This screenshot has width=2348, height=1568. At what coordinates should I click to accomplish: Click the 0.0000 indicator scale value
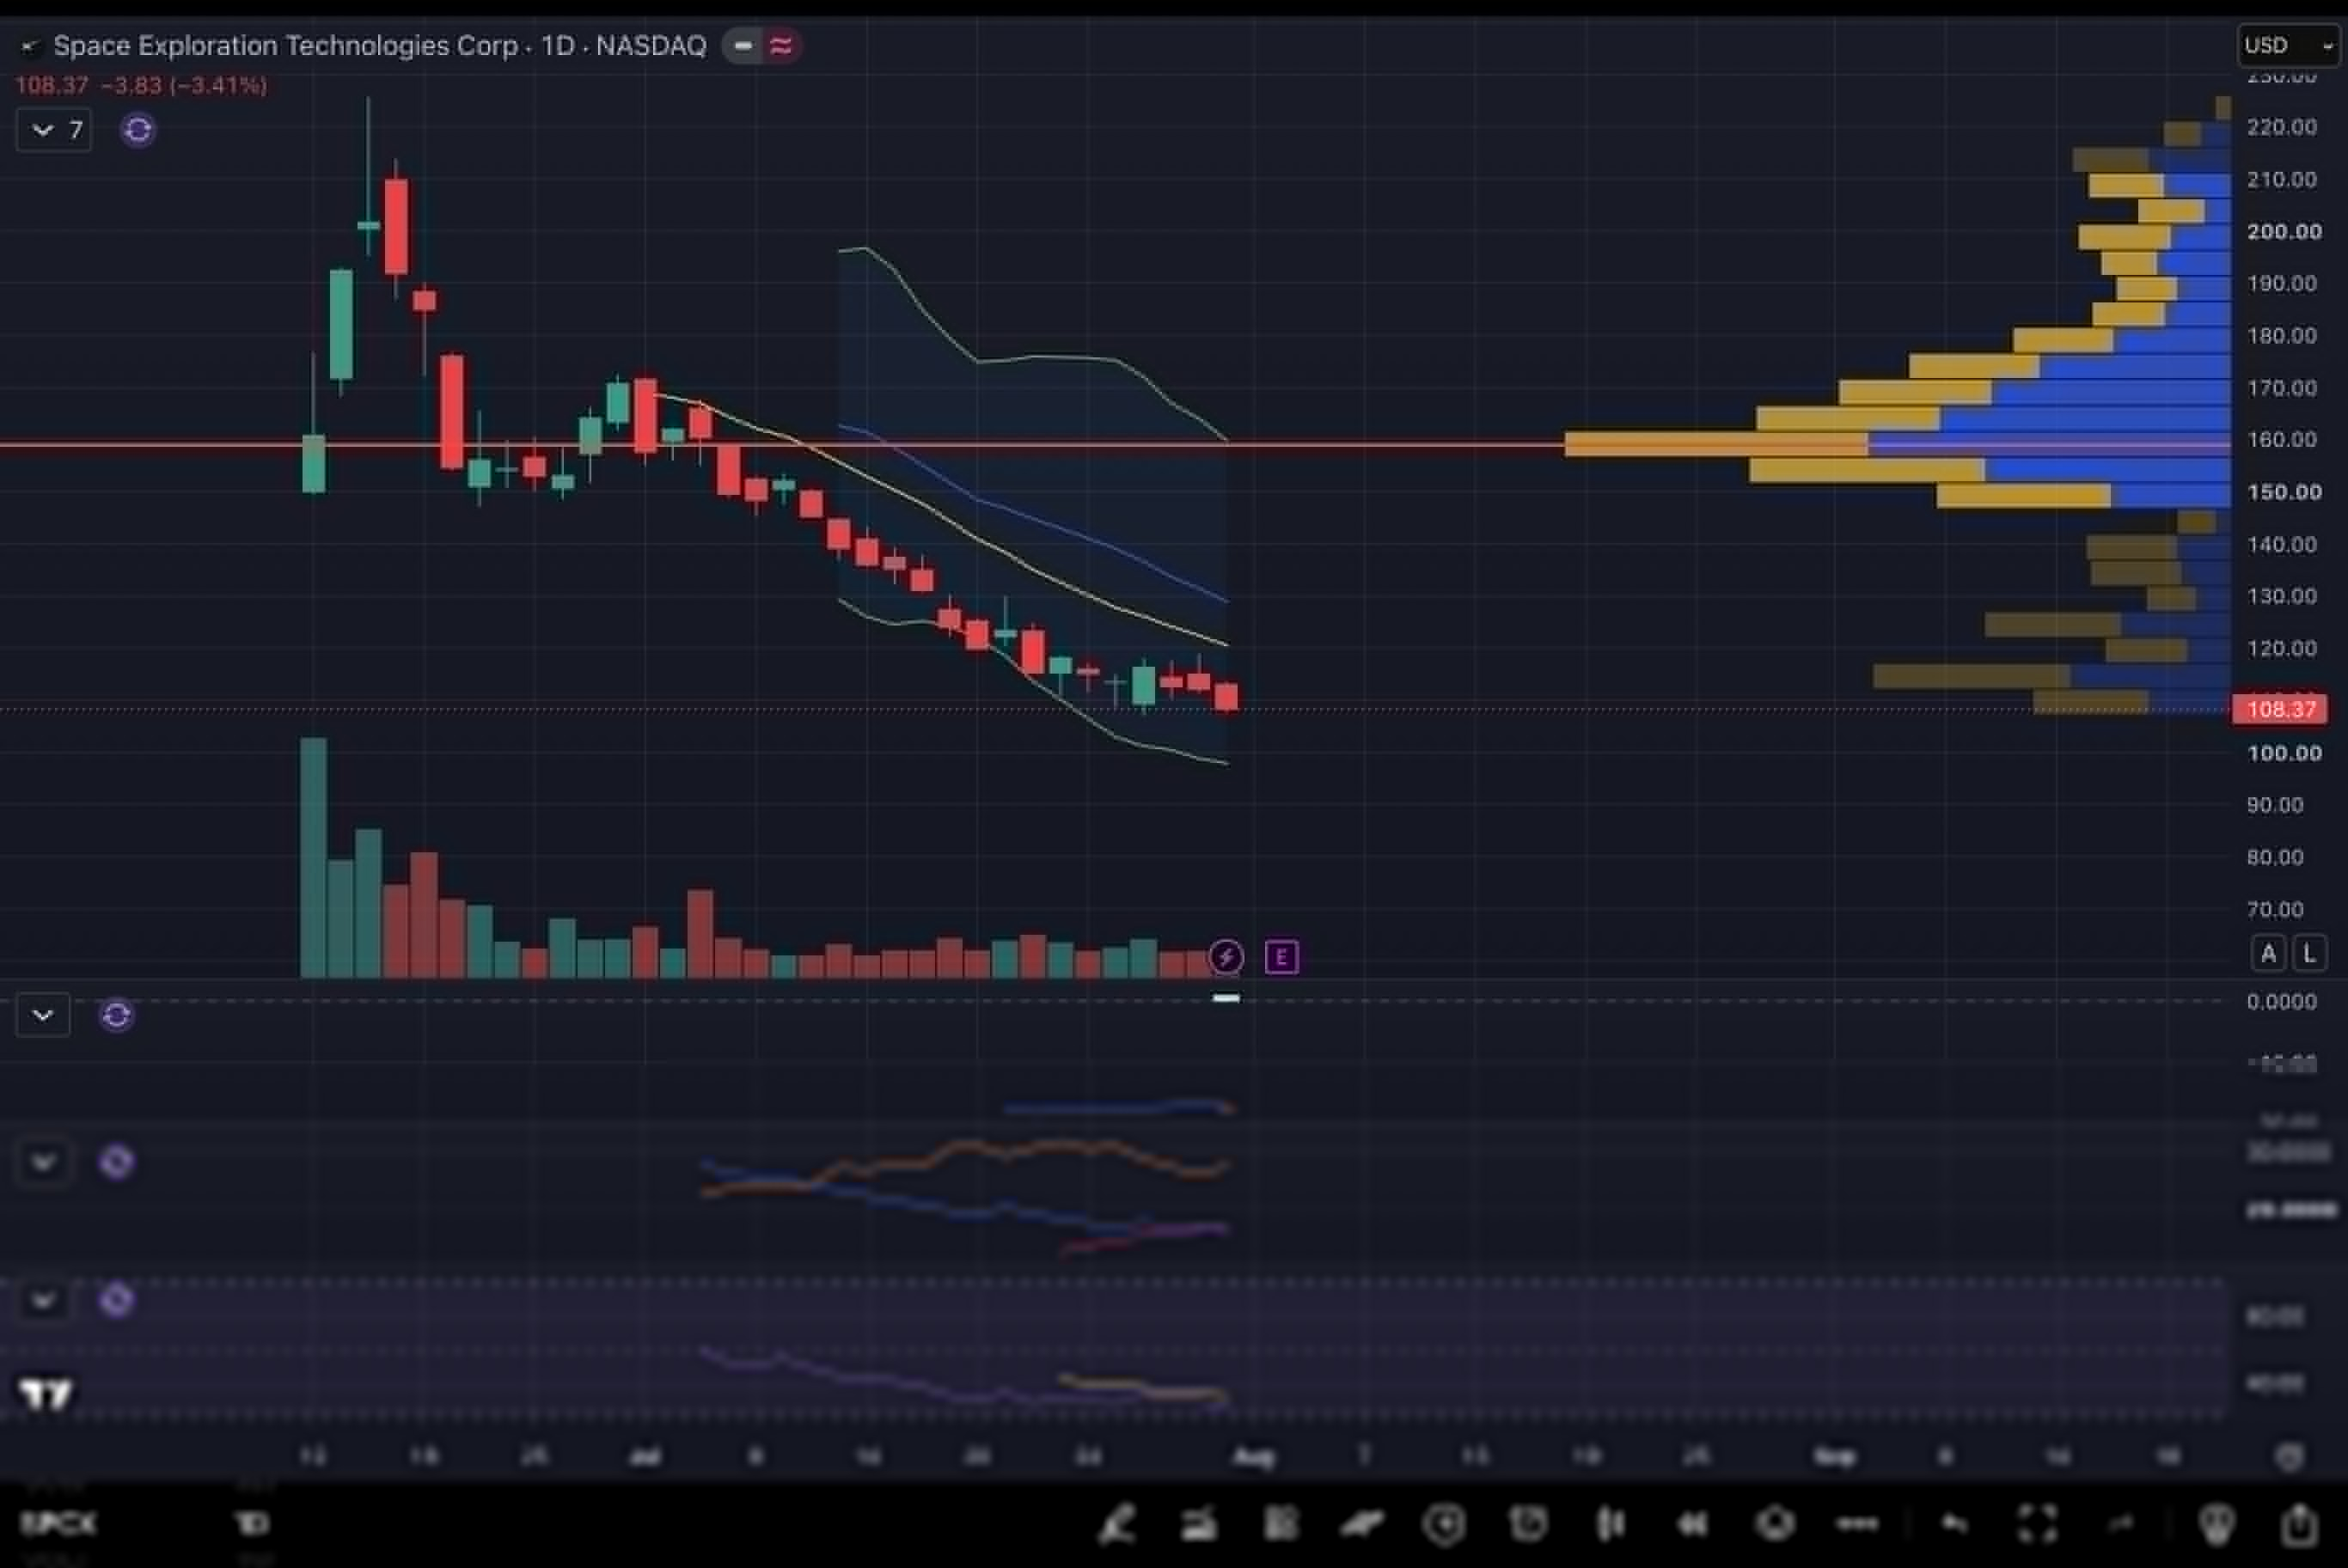coord(2282,1002)
